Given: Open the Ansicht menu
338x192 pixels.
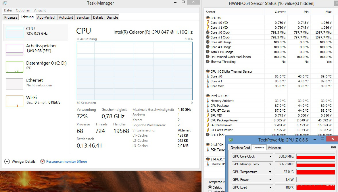Looking at the screenshot, I should pyautogui.click(x=40, y=10).
